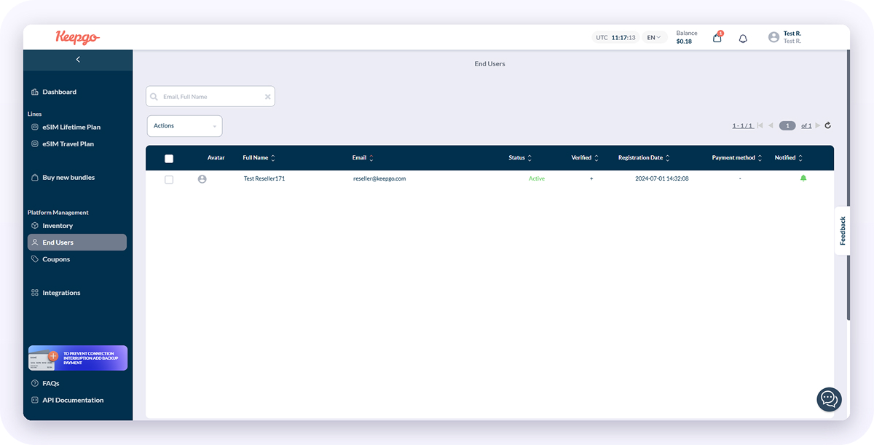The width and height of the screenshot is (874, 445).
Task: Click the email reseller@keepgo.com
Action: [x=379, y=178]
